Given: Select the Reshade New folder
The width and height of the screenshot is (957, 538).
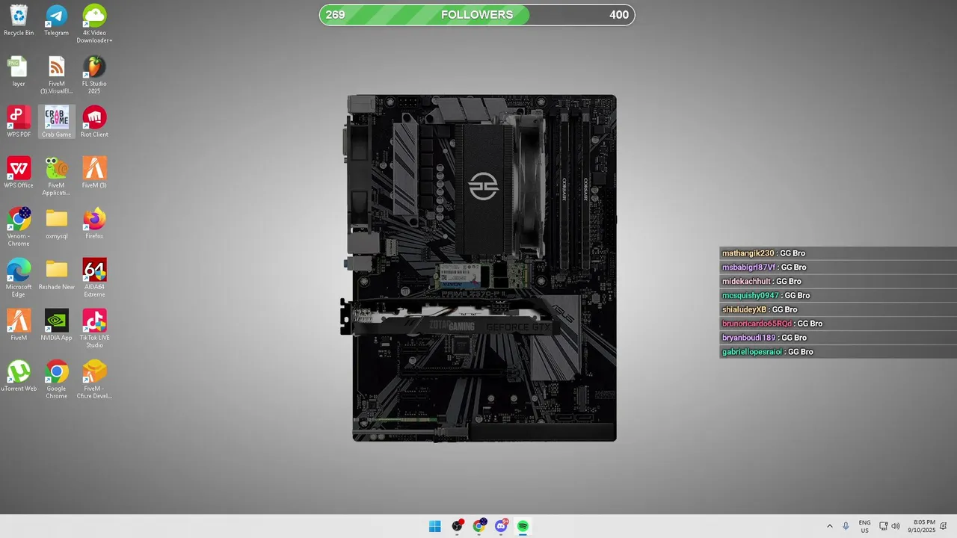Looking at the screenshot, I should (x=57, y=275).
